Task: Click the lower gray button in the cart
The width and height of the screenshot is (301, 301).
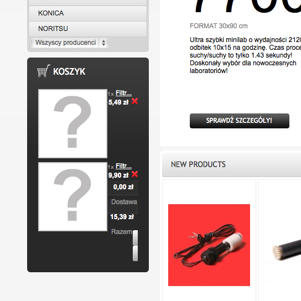Action: [136, 253]
